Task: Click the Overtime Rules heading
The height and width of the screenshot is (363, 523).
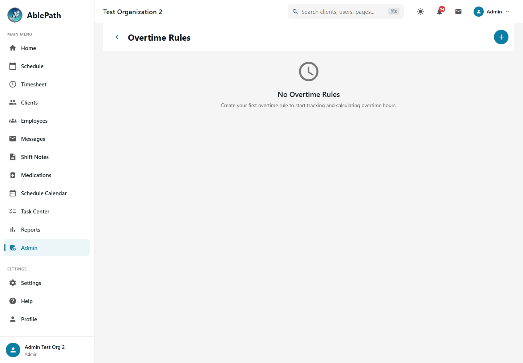Action: tap(159, 37)
